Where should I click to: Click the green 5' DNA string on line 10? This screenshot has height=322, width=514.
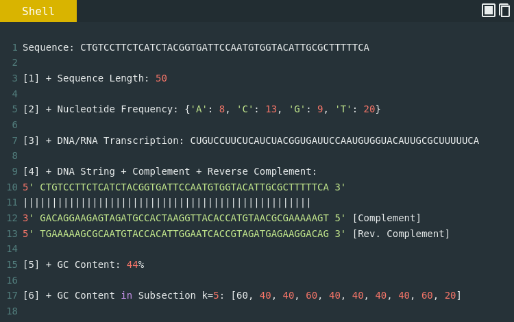click(x=184, y=187)
